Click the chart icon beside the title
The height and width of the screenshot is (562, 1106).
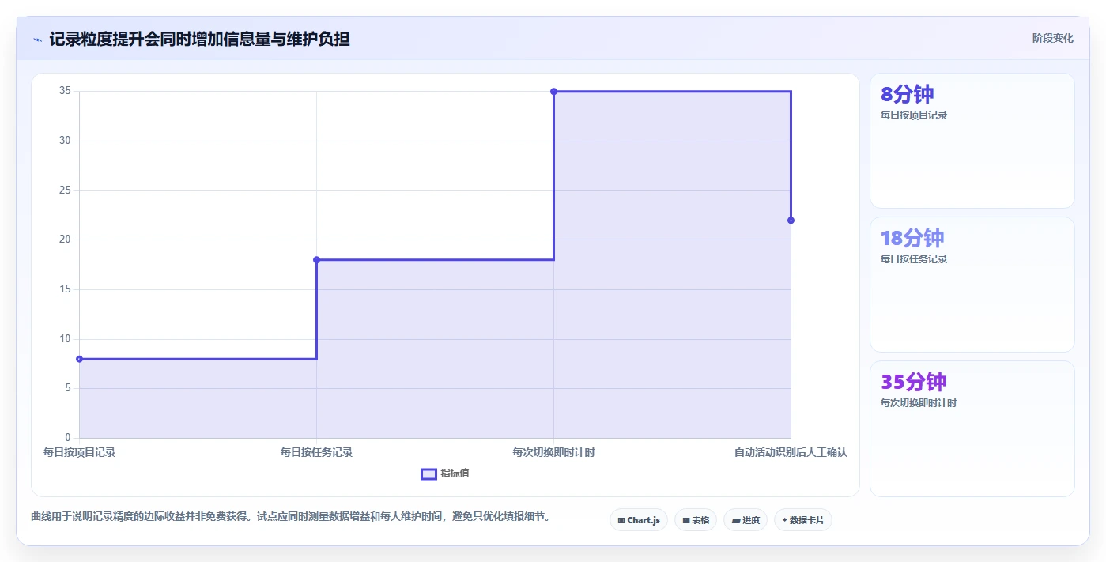(37, 40)
